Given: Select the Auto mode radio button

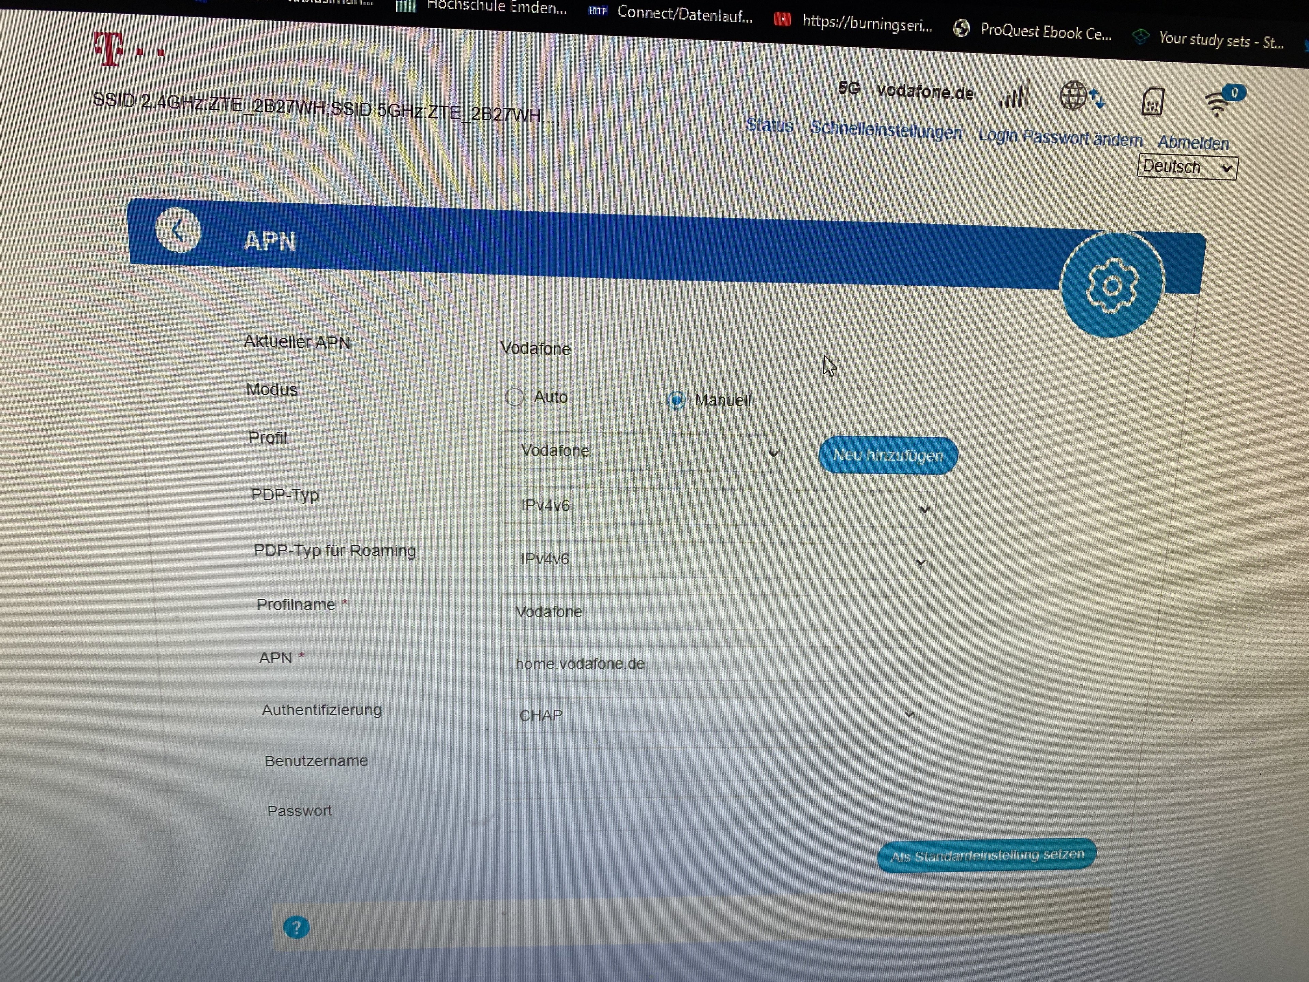Looking at the screenshot, I should 514,397.
